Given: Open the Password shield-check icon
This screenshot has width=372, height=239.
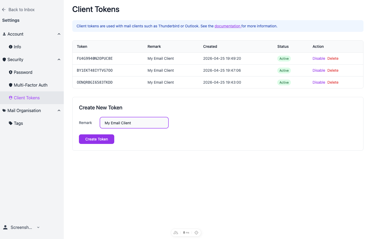Looking at the screenshot, I should pos(11,72).
